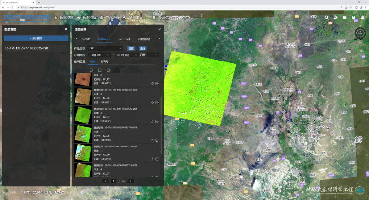The image size is (369, 200).
Task: Select the circle draw tool icon
Action: [91, 70]
